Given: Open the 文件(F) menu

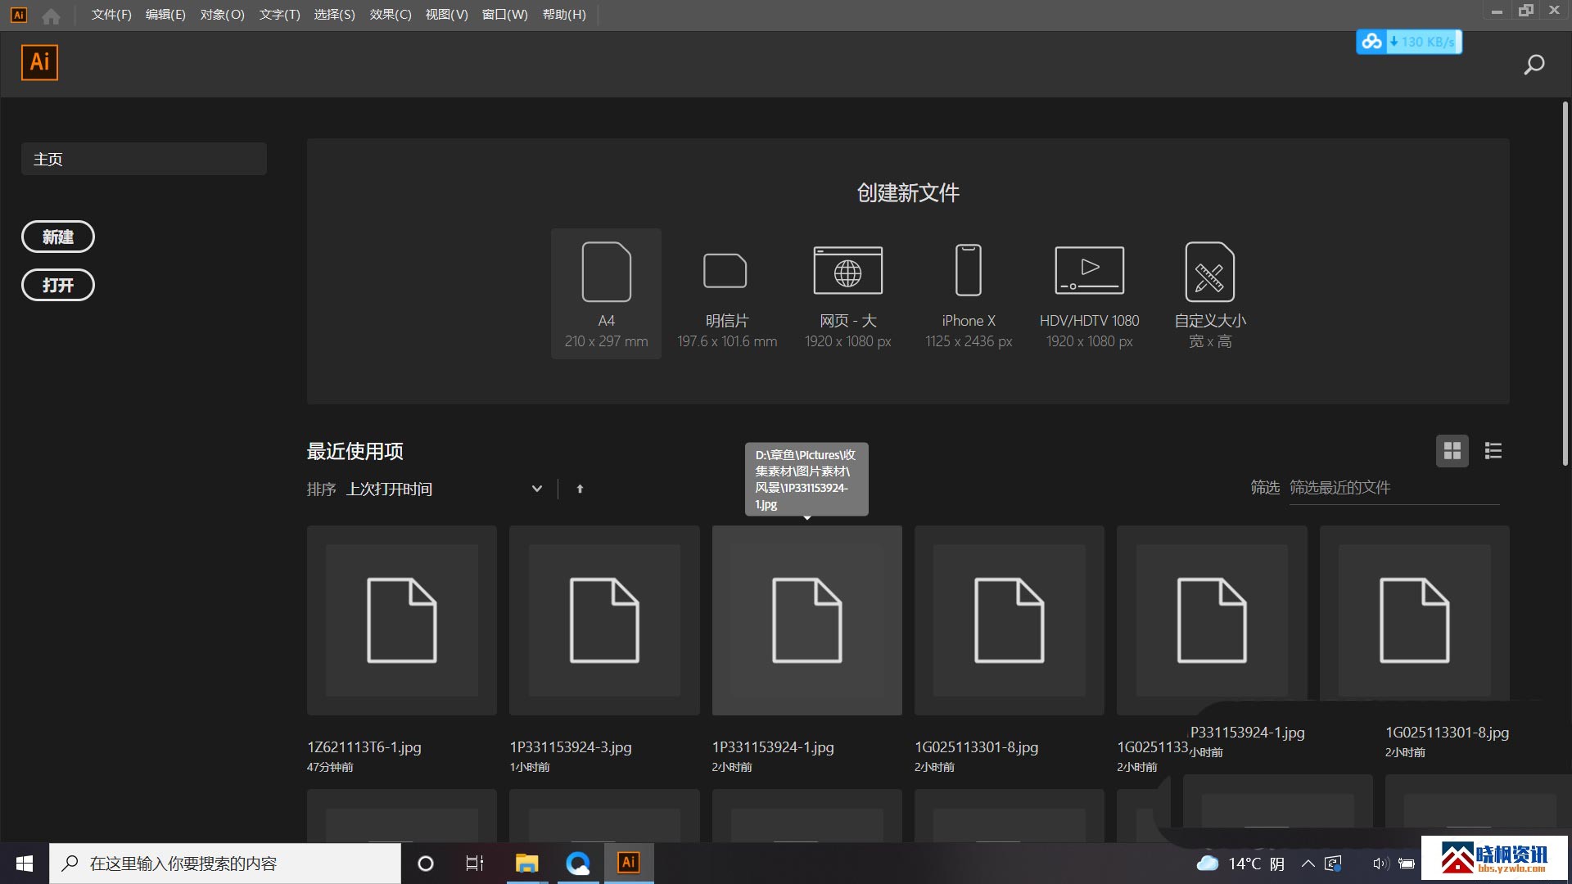Looking at the screenshot, I should coord(111,15).
